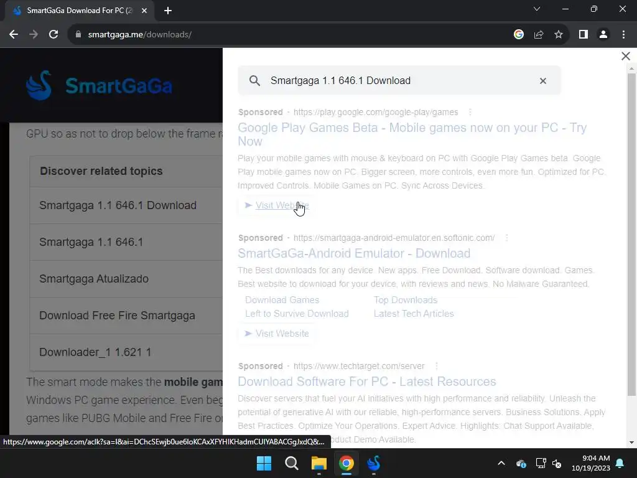Open Download Software For PC ad title
The image size is (637, 478).
(367, 382)
